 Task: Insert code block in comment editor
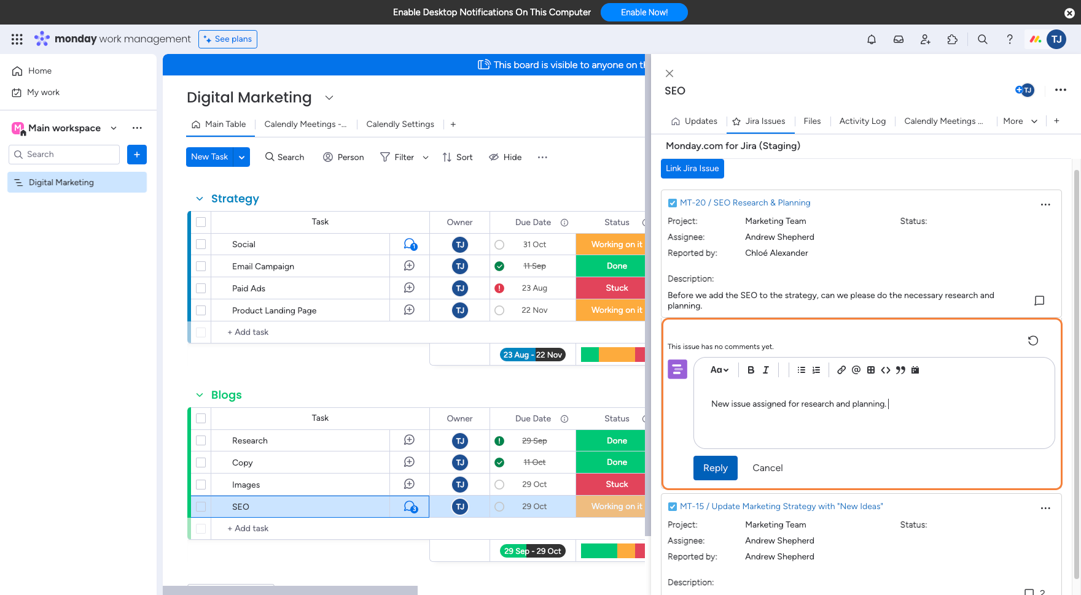point(885,370)
